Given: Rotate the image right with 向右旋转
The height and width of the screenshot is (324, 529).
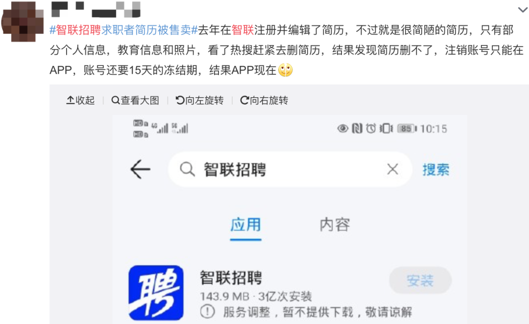Looking at the screenshot, I should 264,100.
